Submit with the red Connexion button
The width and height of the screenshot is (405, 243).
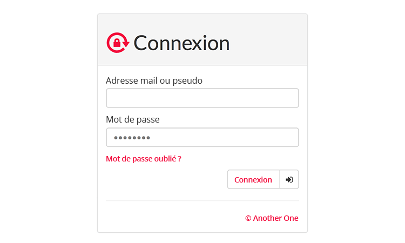point(253,179)
